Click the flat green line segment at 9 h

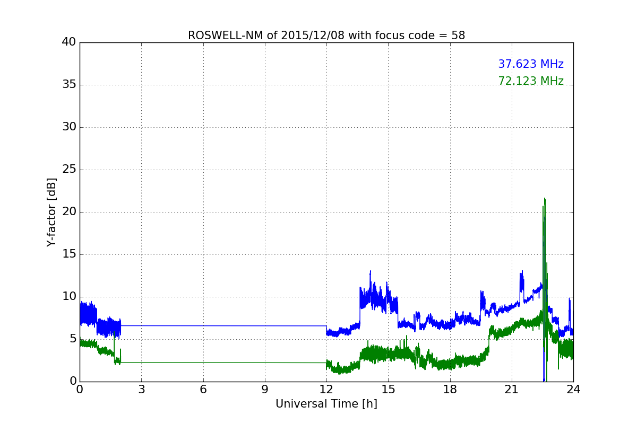(x=265, y=363)
